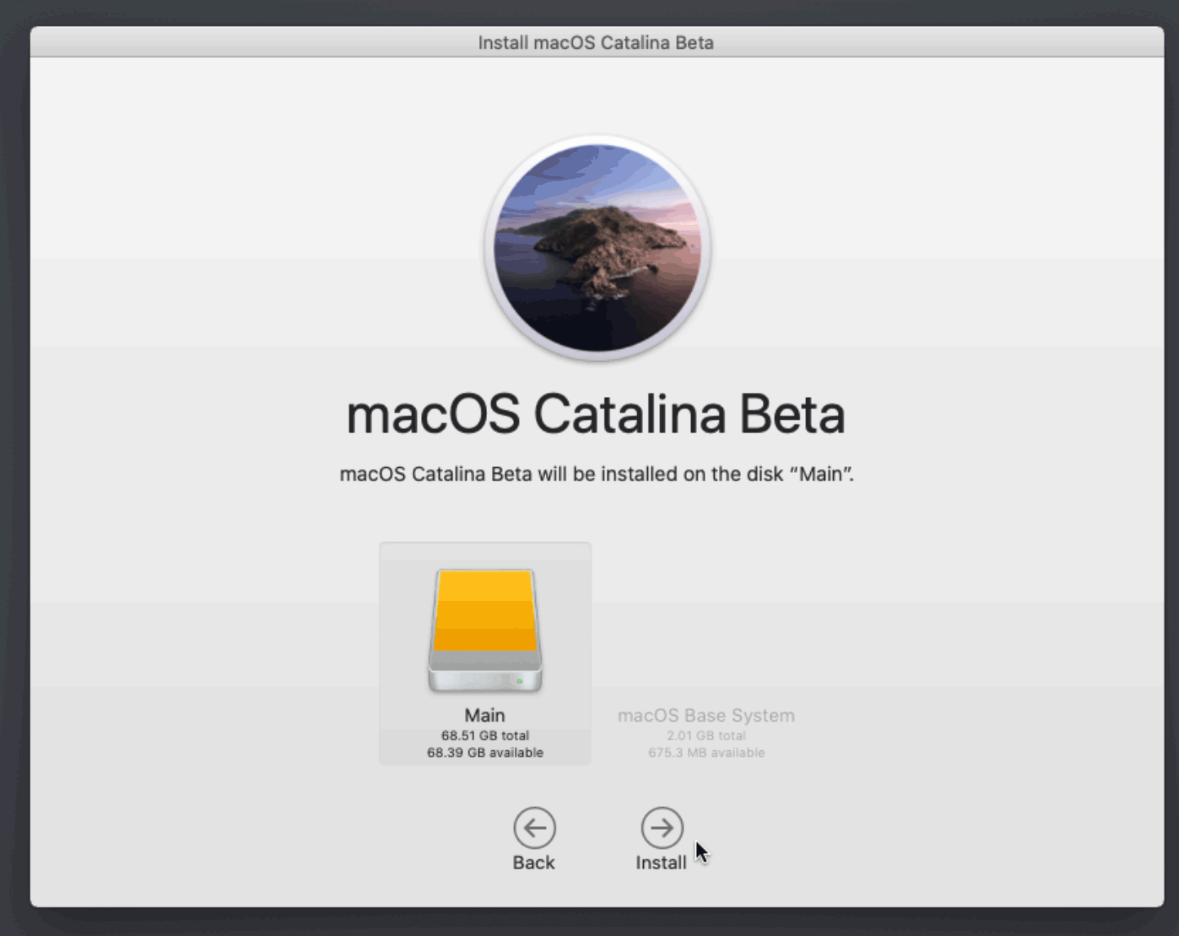Click the 675.3 MB available text

click(x=706, y=753)
